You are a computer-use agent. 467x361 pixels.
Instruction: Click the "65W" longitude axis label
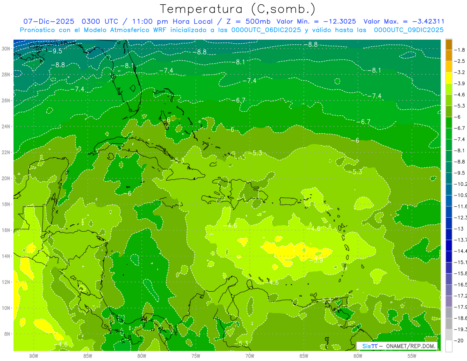click(x=304, y=356)
